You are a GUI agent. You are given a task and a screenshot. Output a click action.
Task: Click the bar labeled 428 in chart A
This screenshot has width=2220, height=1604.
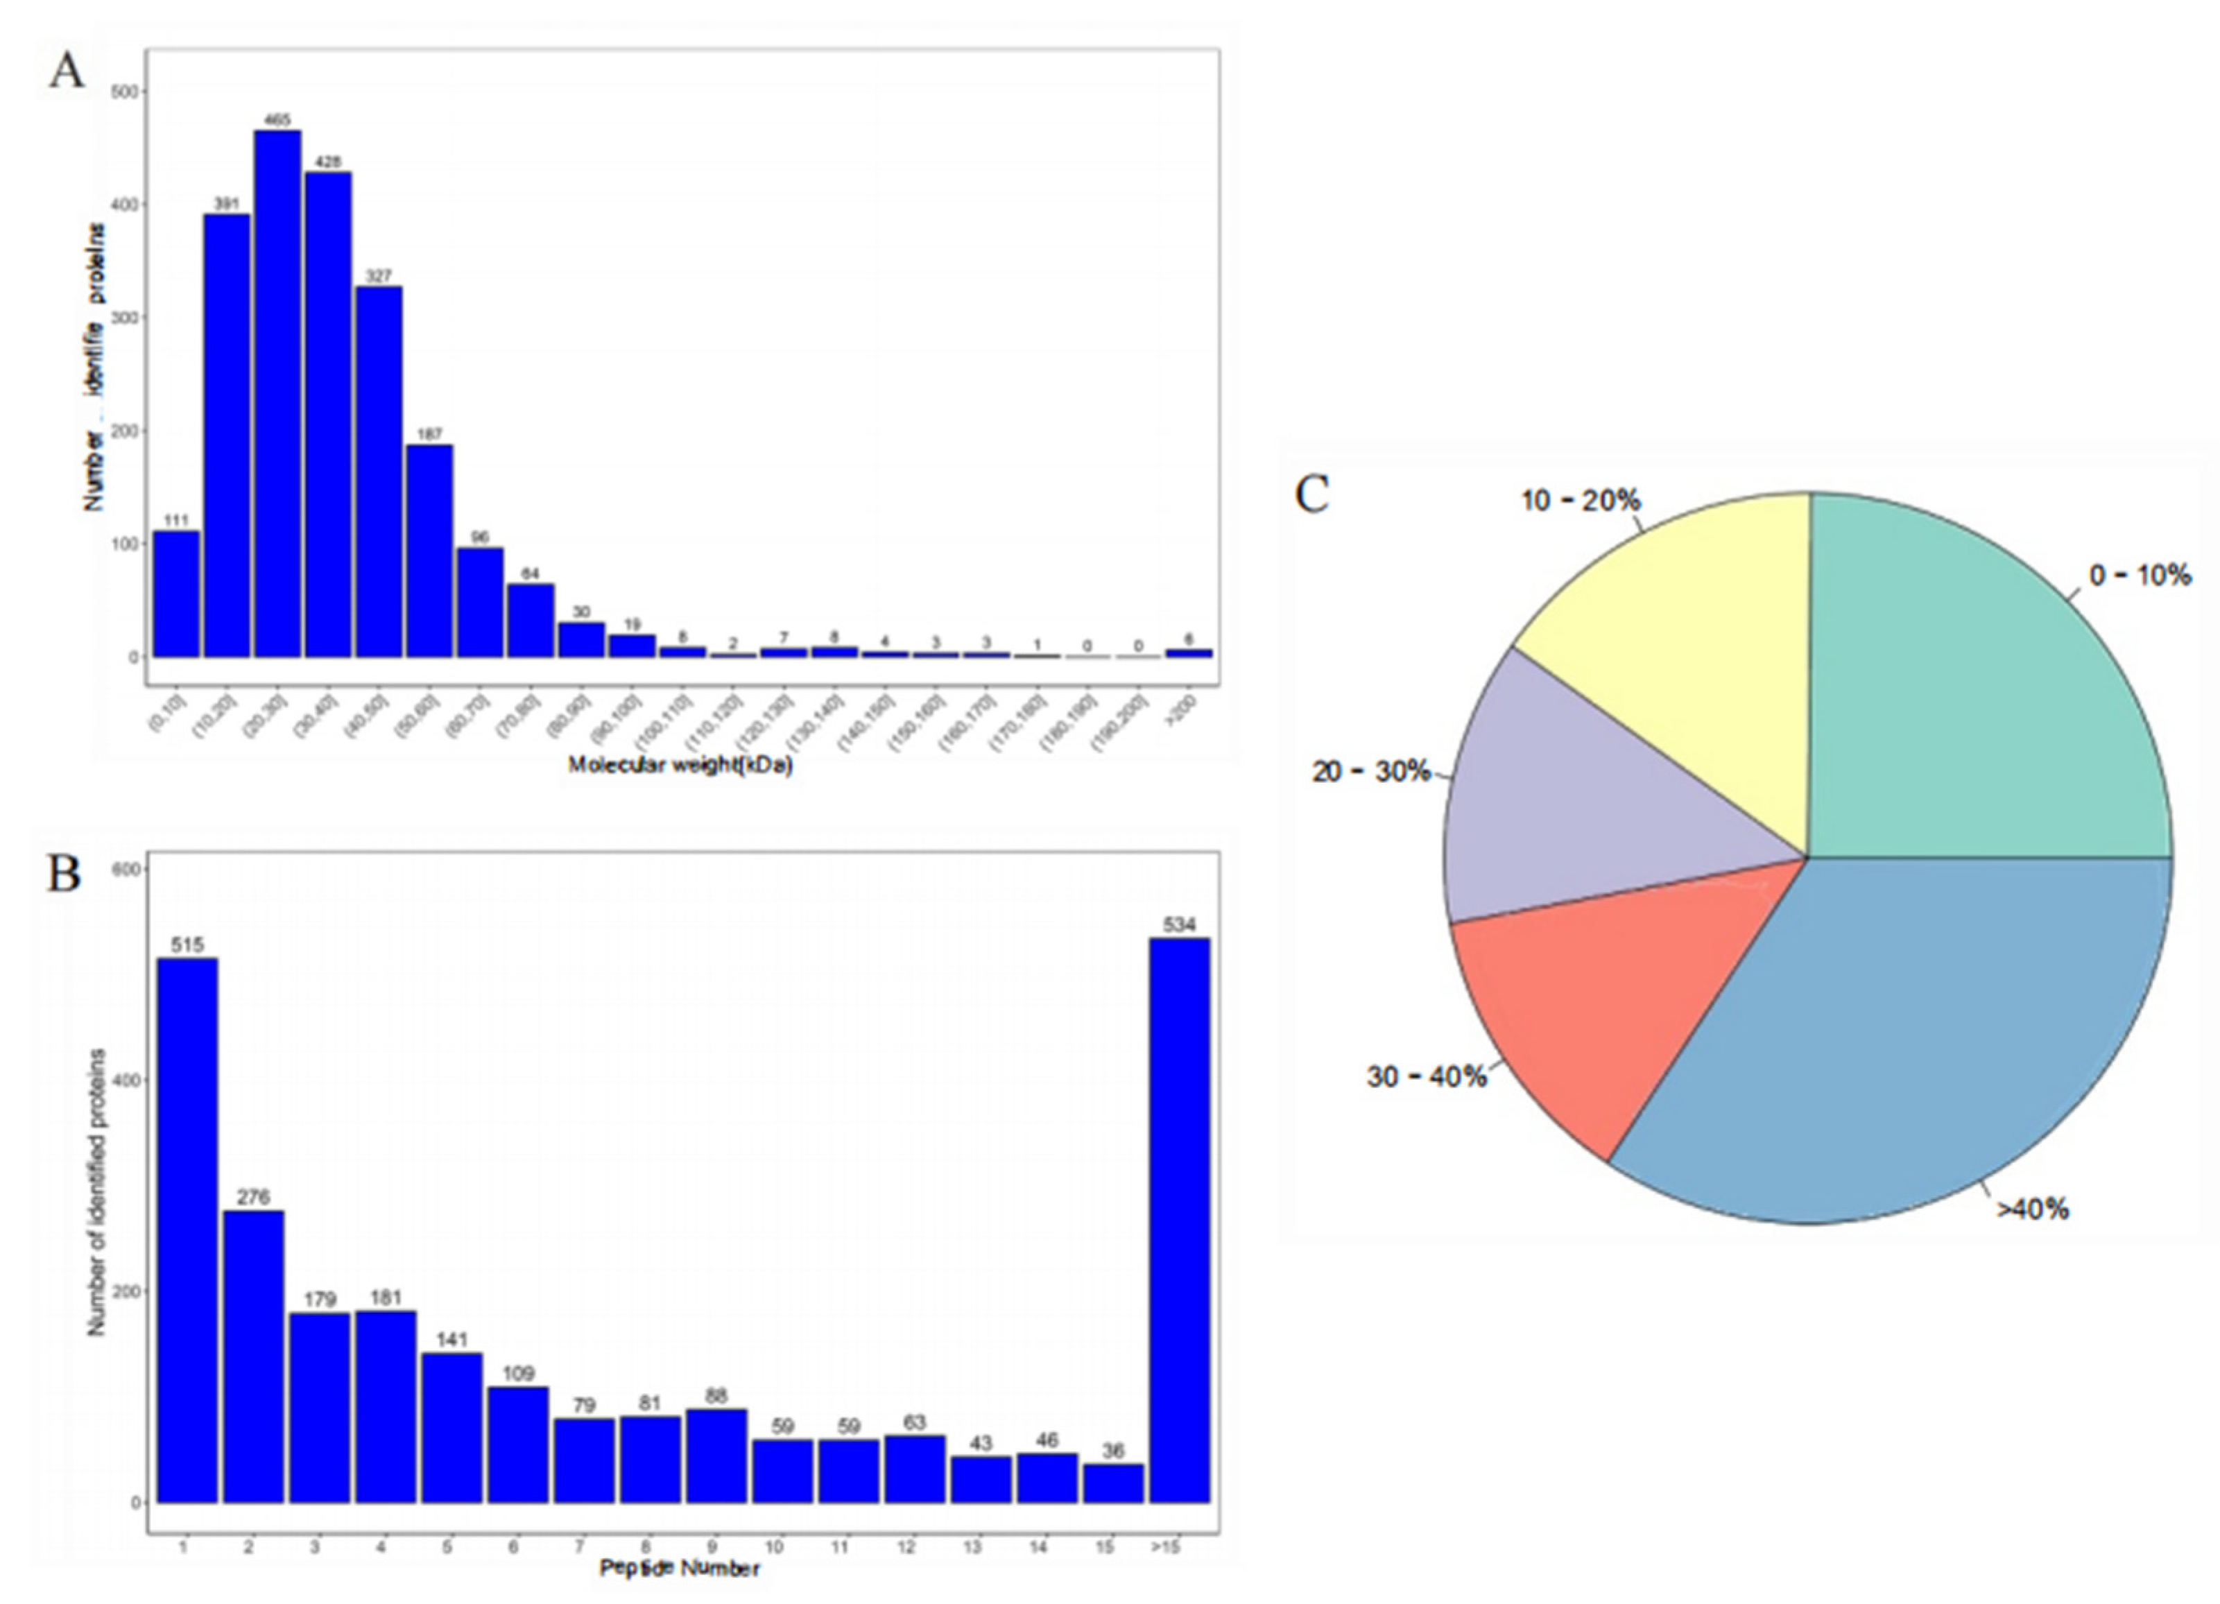[328, 413]
